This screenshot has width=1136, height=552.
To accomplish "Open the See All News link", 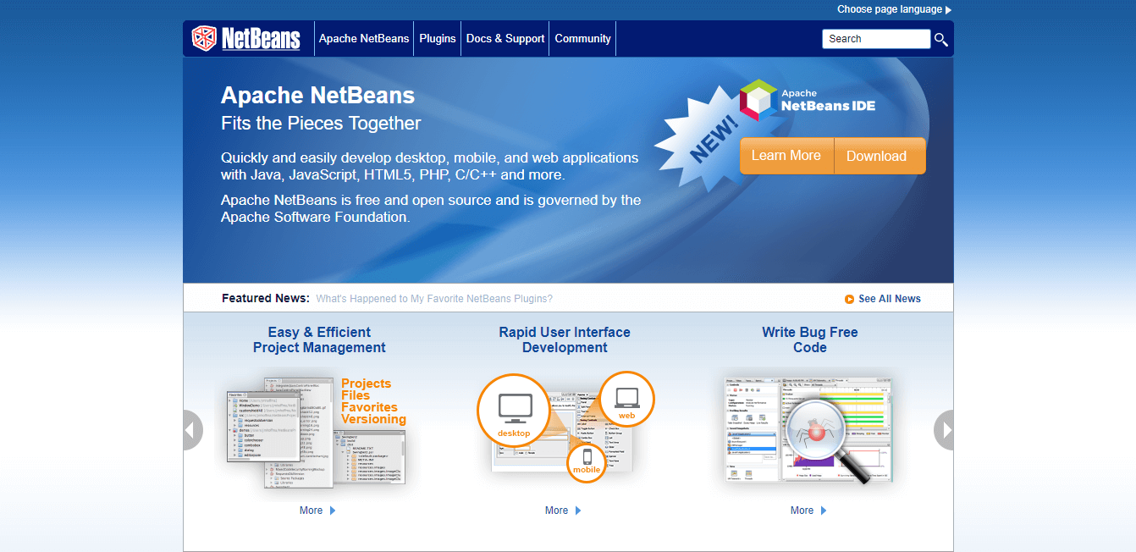I will pos(889,299).
